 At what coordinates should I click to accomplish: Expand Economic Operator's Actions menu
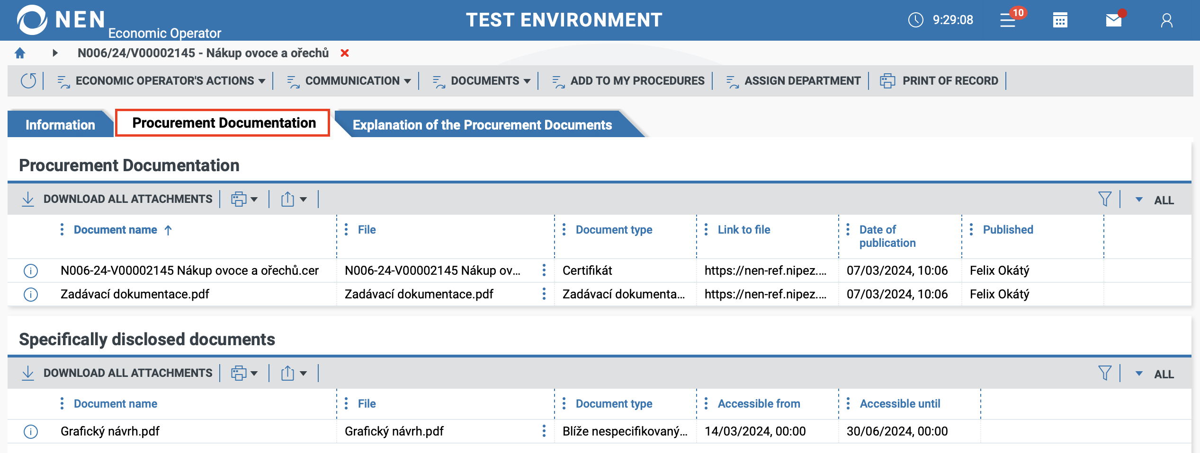coord(161,81)
